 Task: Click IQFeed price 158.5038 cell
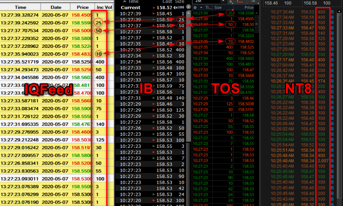click(81, 140)
